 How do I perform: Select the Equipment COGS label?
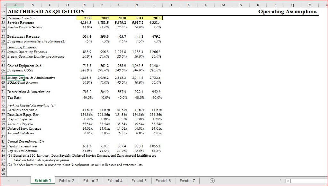pos(20,70)
